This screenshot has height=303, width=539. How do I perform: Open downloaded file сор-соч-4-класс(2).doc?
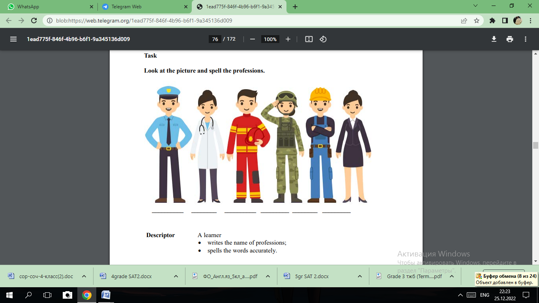click(46, 276)
